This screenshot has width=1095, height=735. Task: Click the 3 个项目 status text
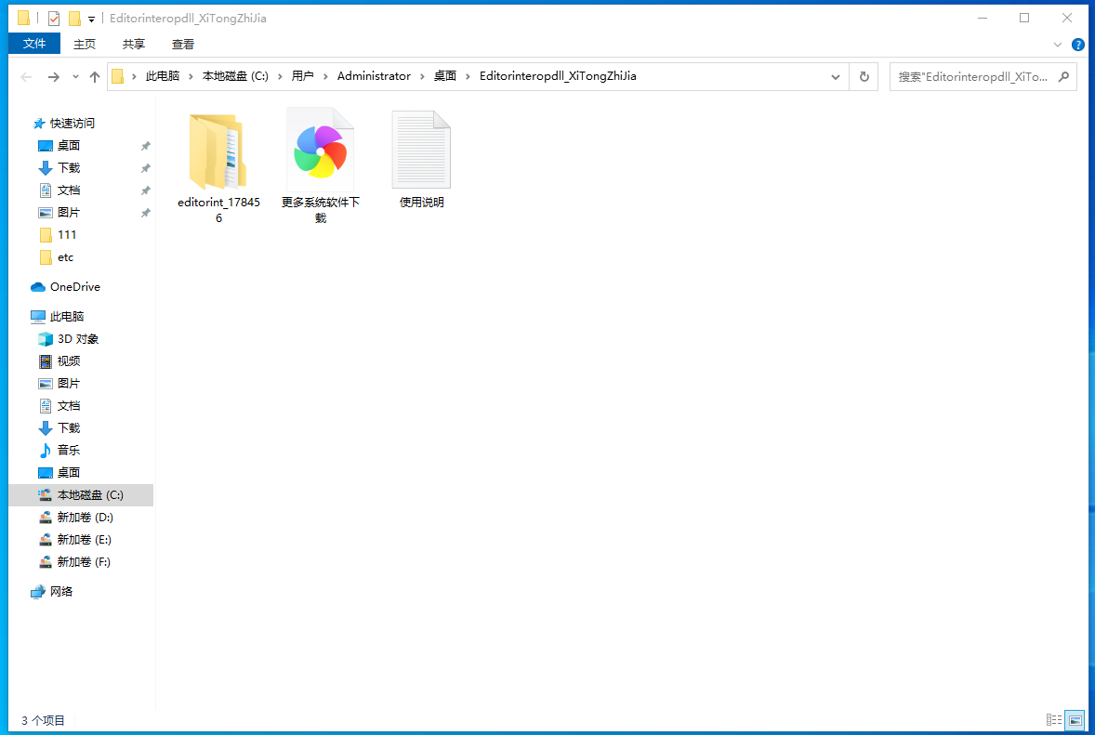44,720
